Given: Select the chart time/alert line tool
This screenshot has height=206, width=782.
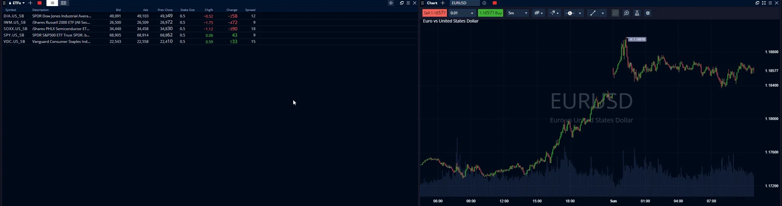Looking at the screenshot, I should (570, 13).
